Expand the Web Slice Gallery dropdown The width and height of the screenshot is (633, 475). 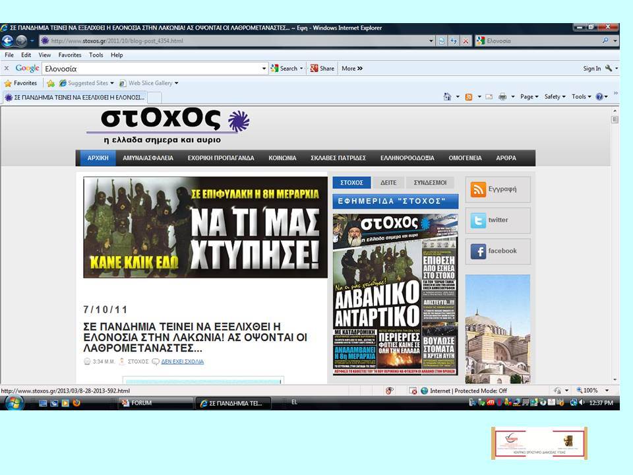click(x=177, y=83)
